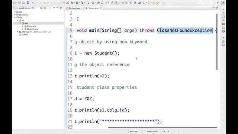Expand the aop project node
This screenshot has height=134, width=238.
click(x=15, y=12)
